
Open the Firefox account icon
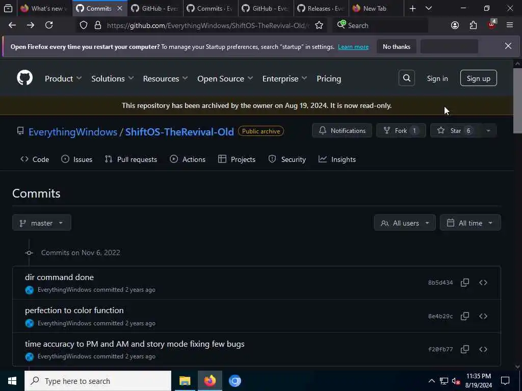pyautogui.click(x=455, y=25)
